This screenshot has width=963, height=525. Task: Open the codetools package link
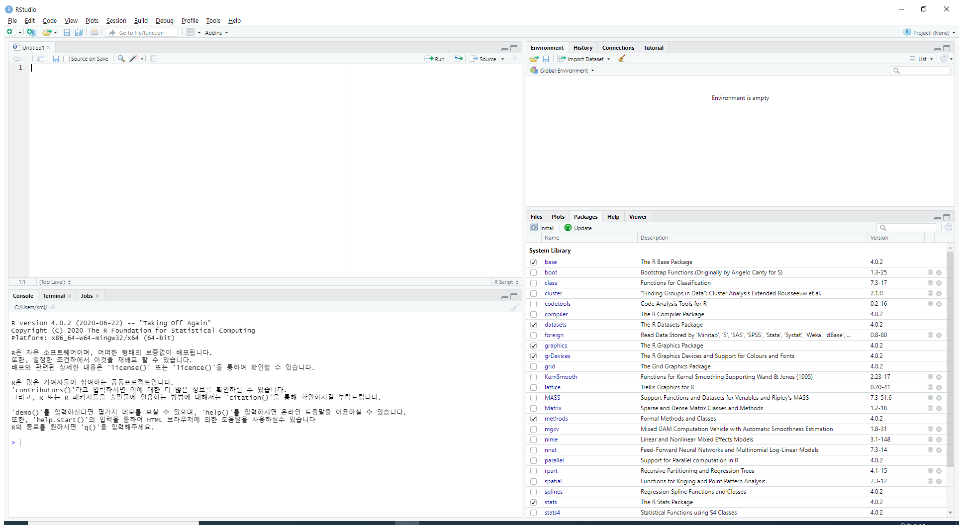(557, 304)
